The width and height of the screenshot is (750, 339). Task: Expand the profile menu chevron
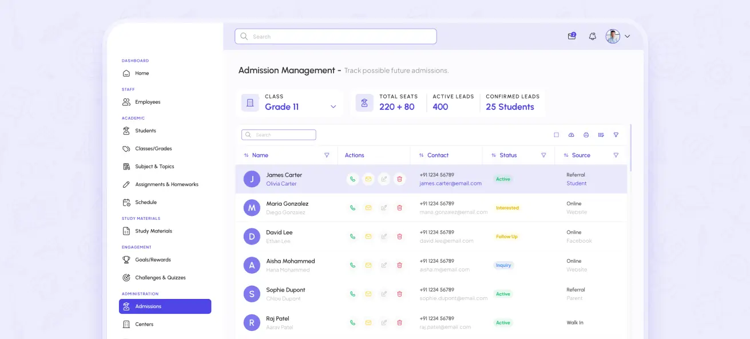coord(627,36)
